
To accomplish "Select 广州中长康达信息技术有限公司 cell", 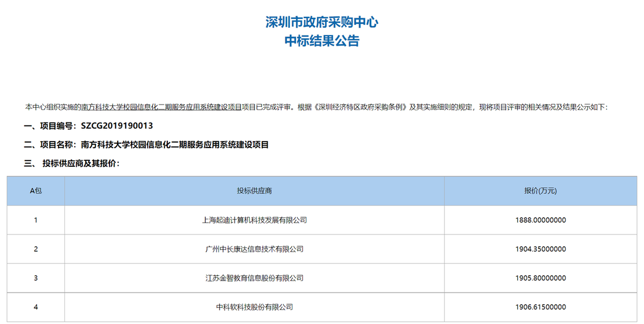I will (x=254, y=249).
